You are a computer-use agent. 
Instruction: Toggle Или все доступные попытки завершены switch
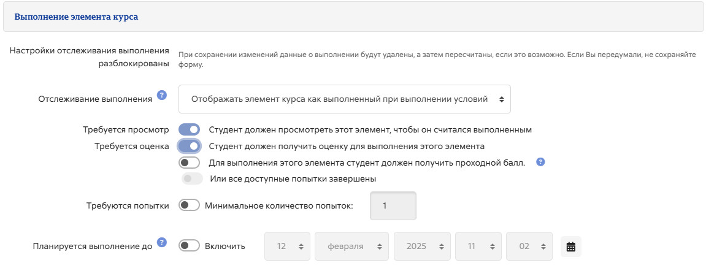click(x=192, y=179)
